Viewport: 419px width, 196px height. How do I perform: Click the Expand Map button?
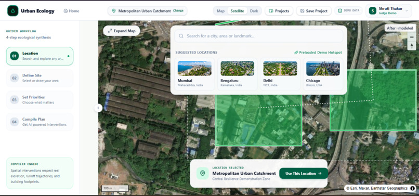[x=122, y=31]
